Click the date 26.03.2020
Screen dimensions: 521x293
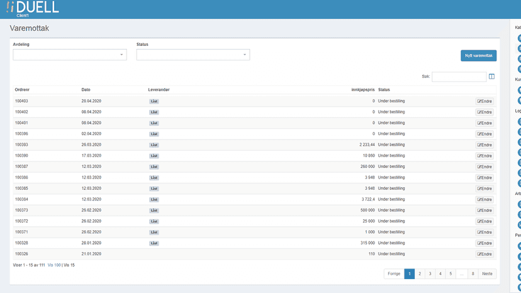[x=91, y=145]
